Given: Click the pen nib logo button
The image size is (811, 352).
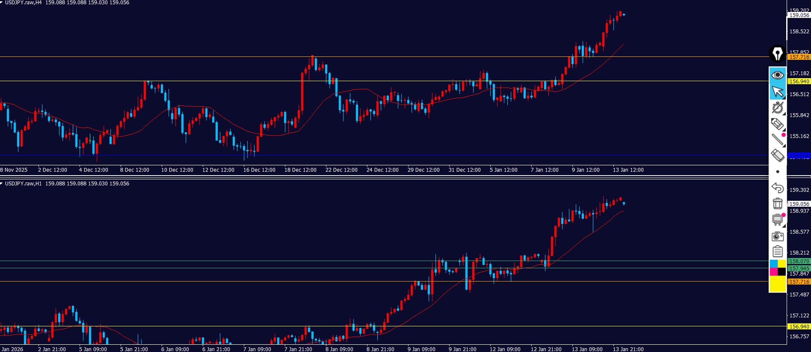Looking at the screenshot, I should click(x=777, y=54).
